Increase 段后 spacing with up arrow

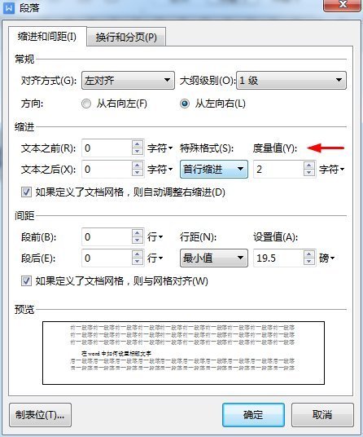point(138,254)
